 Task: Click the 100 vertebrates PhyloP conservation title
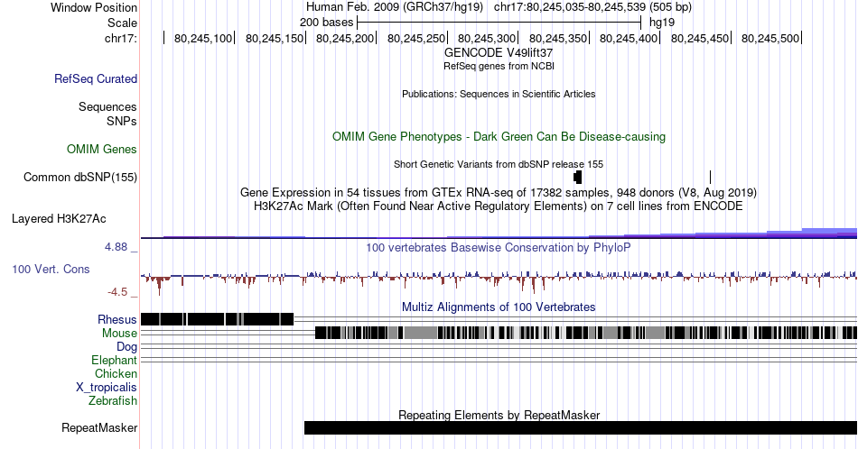[x=499, y=247]
